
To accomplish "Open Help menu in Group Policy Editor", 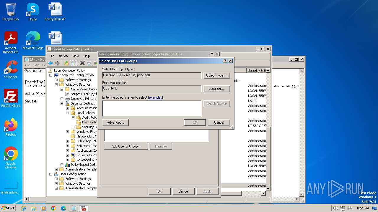I will (x=87, y=56).
